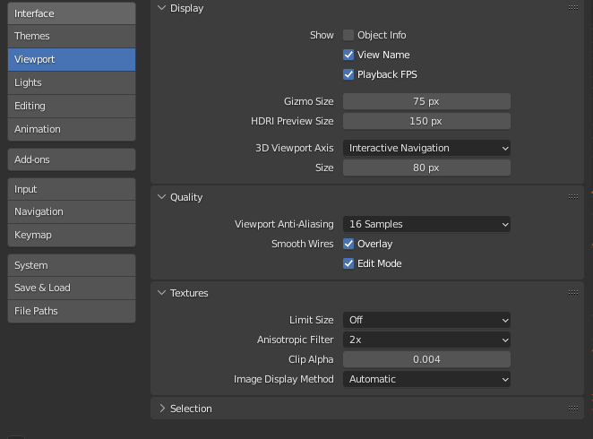
Task: Open the 3D Viewport Axis dropdown
Action: [x=426, y=148]
